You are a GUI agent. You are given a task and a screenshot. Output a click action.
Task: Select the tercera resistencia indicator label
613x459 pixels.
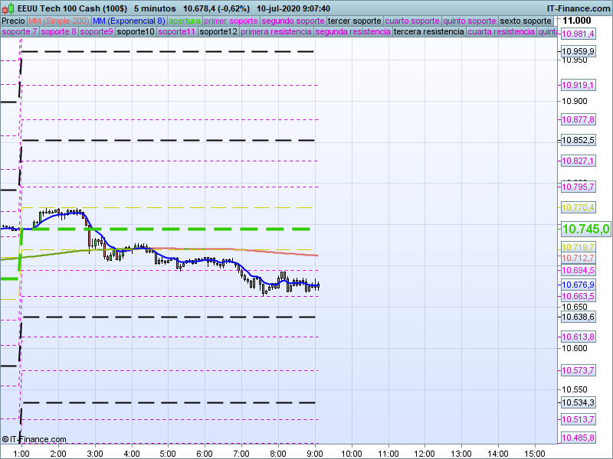428,32
